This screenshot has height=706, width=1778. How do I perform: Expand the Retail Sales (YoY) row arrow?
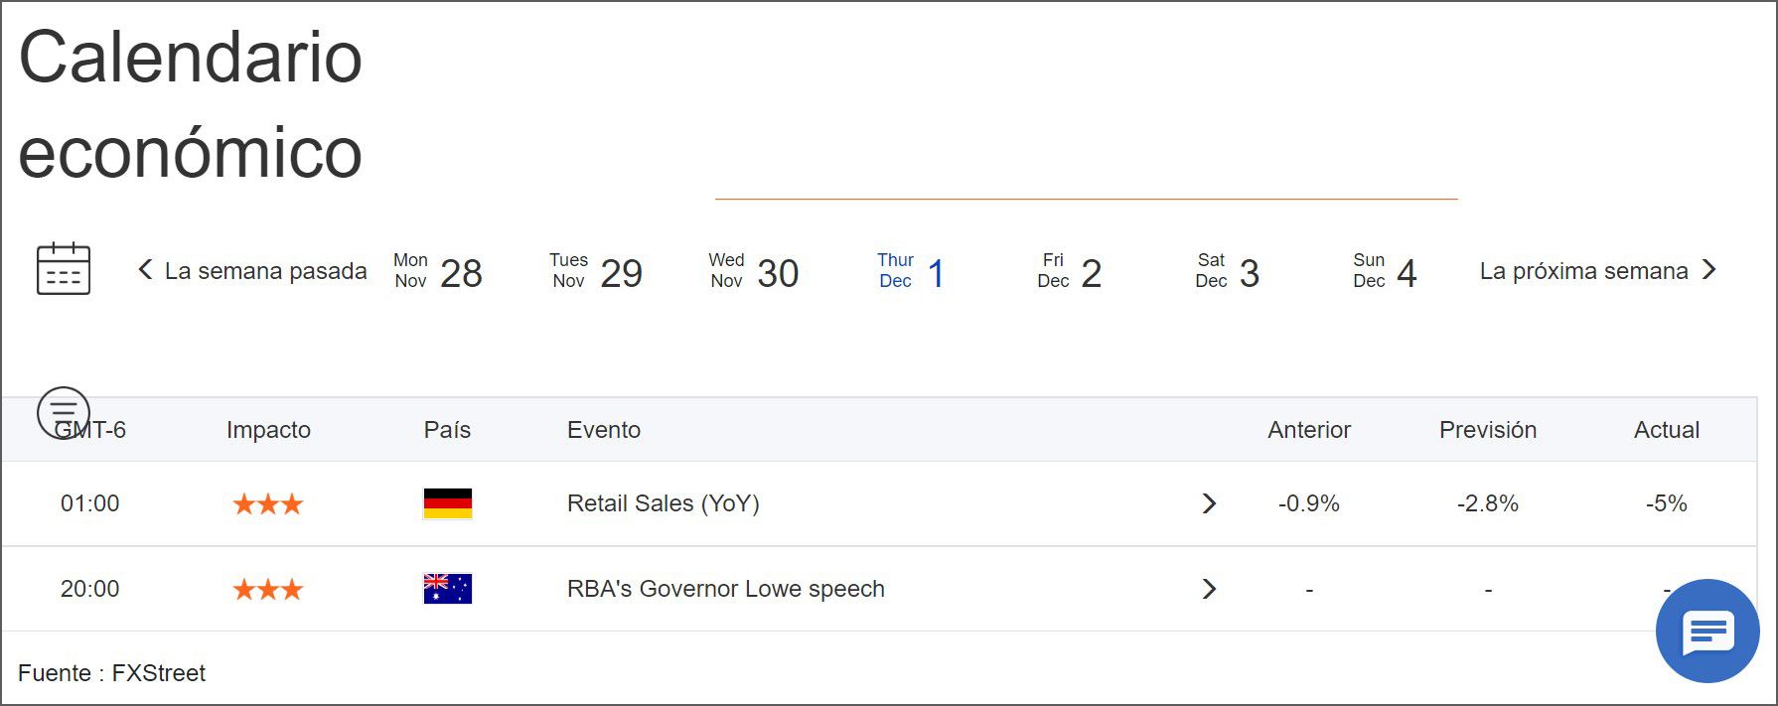[x=1209, y=503]
